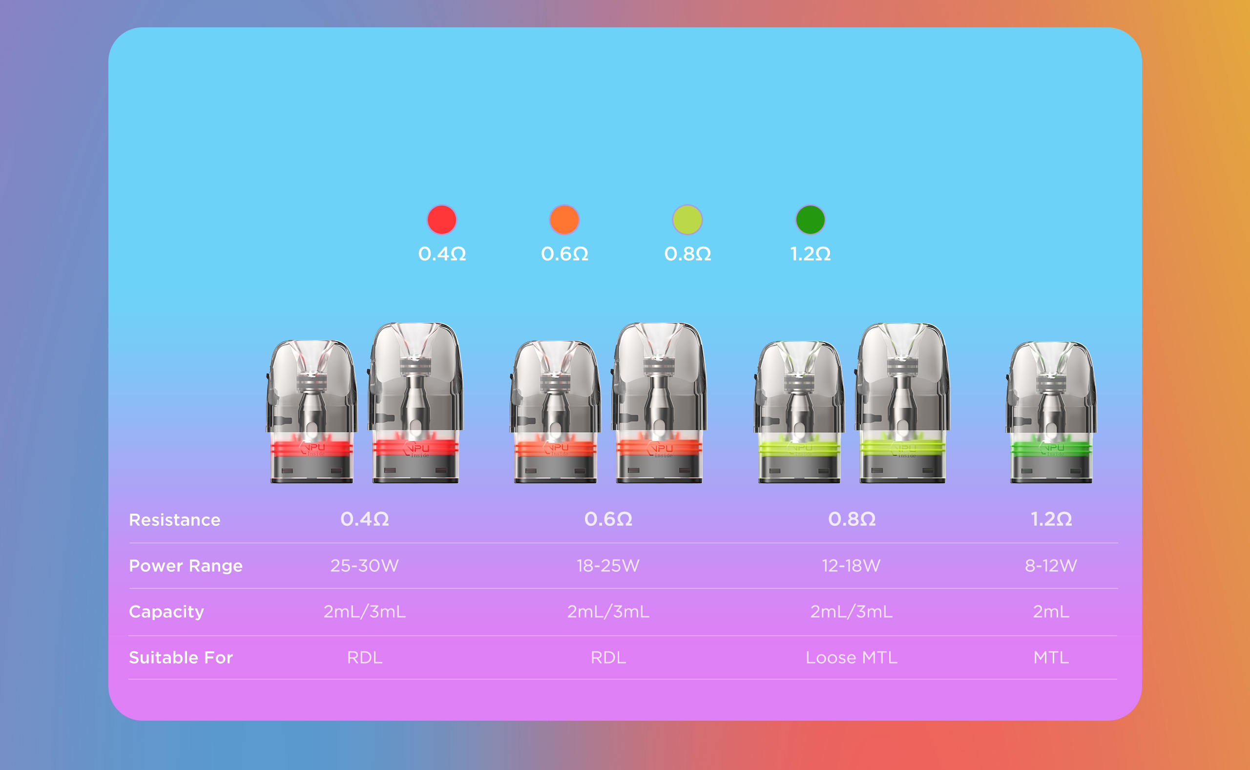
Task: Click the Loose MTL cell
Action: click(x=852, y=657)
